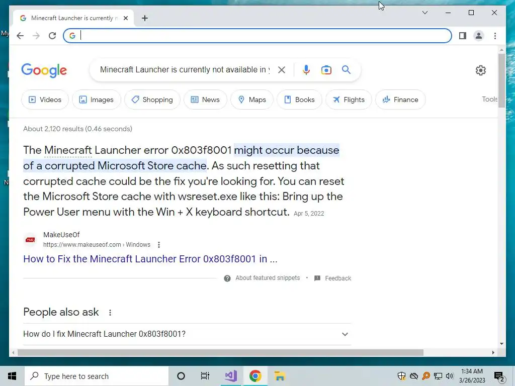Click the scroll right arrow
Viewport: 515px width, 386px height.
(x=493, y=352)
